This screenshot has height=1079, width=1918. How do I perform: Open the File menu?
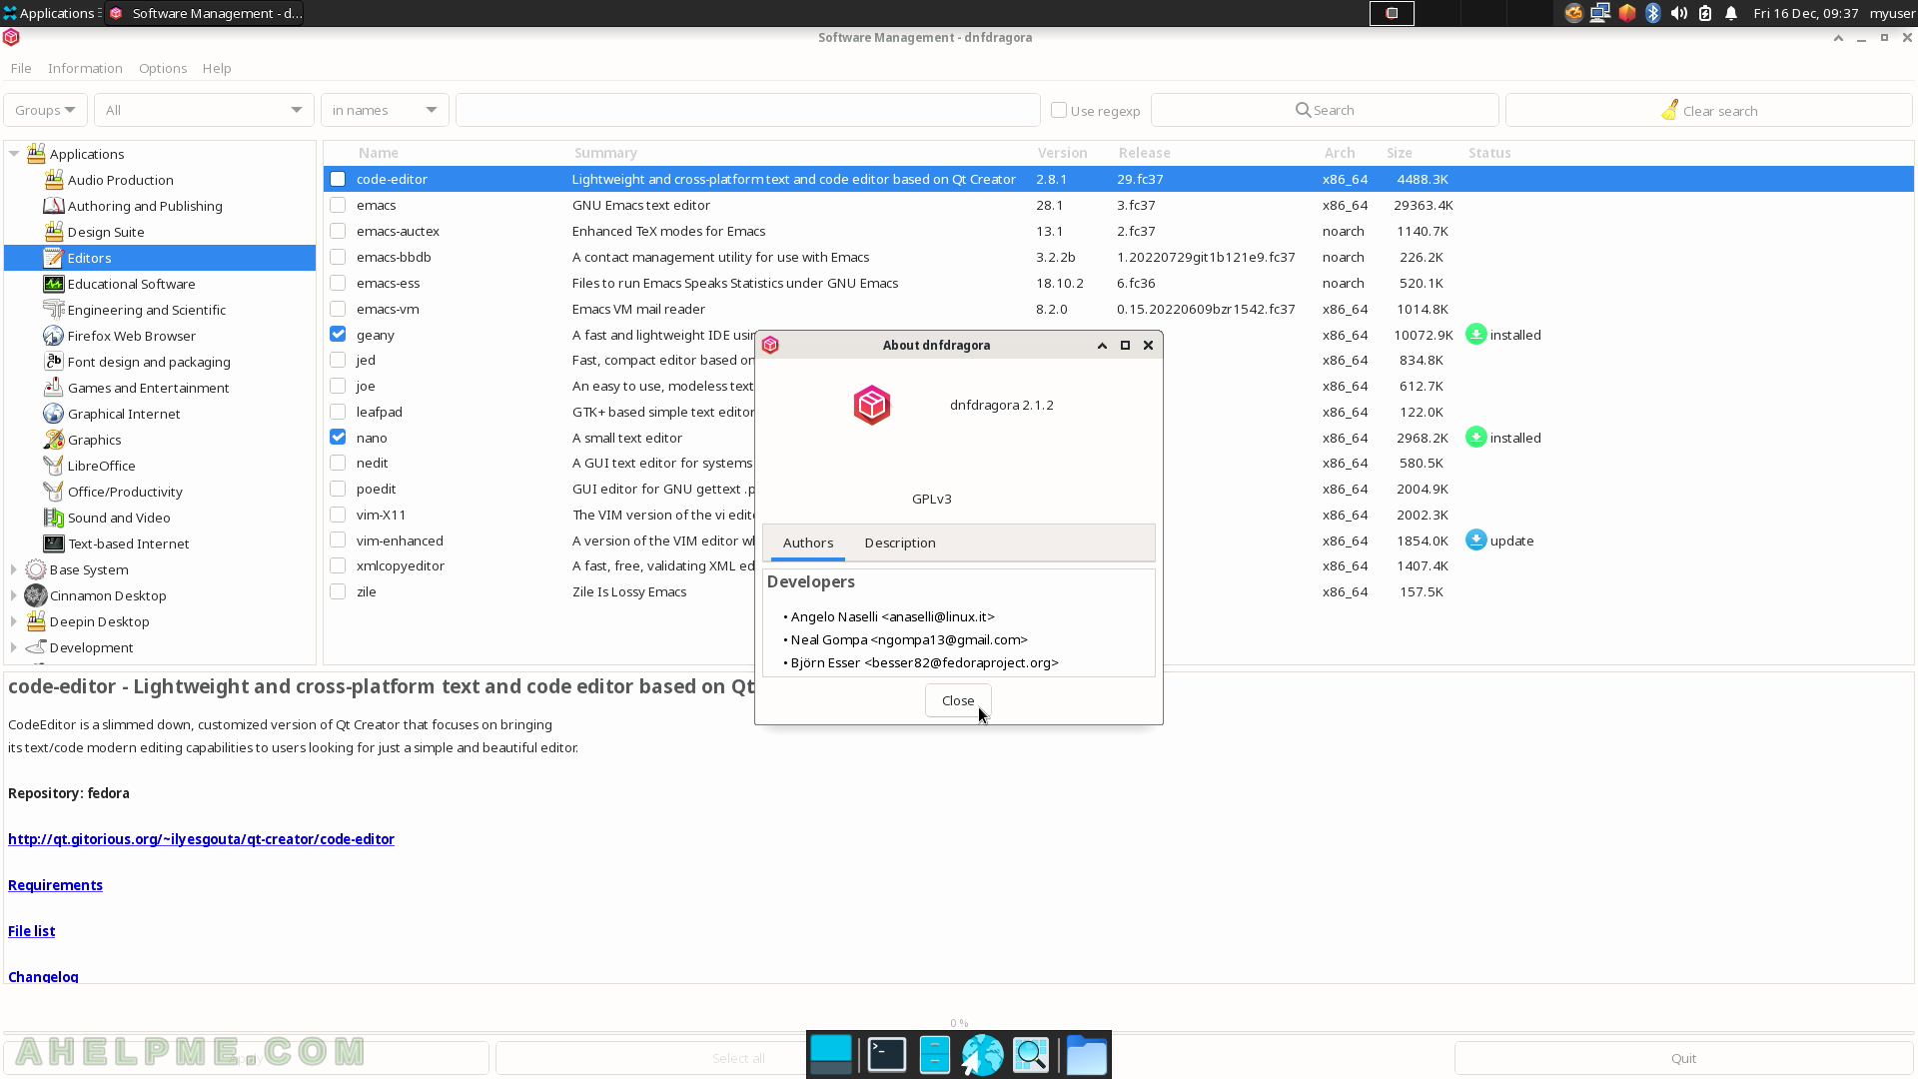[21, 68]
